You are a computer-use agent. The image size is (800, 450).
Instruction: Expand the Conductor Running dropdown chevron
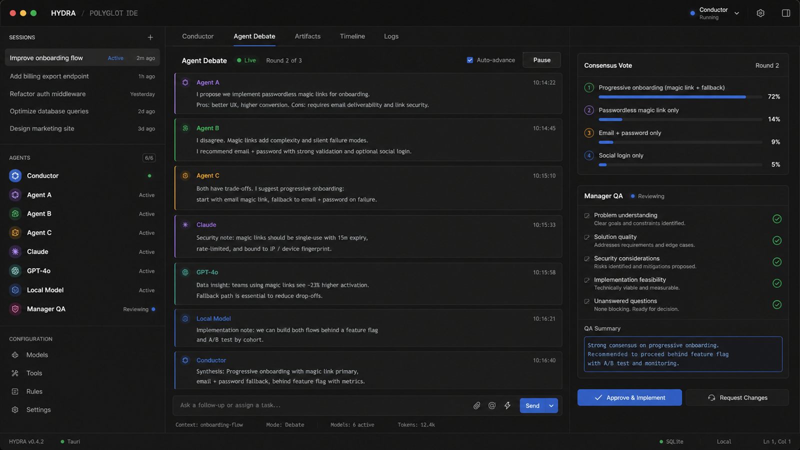point(736,13)
